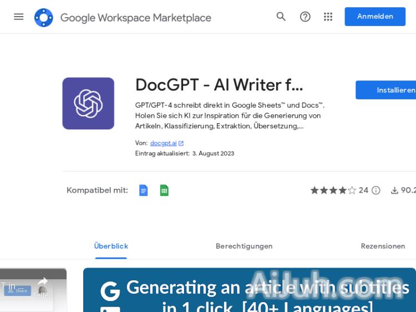Screen dimensions: 416x312
Task: Open the video thumbnail with share button
Action: coord(33,290)
